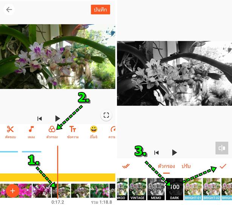Open the scissors trim tool
Viewport: 232px width, 205px height.
click(10, 132)
